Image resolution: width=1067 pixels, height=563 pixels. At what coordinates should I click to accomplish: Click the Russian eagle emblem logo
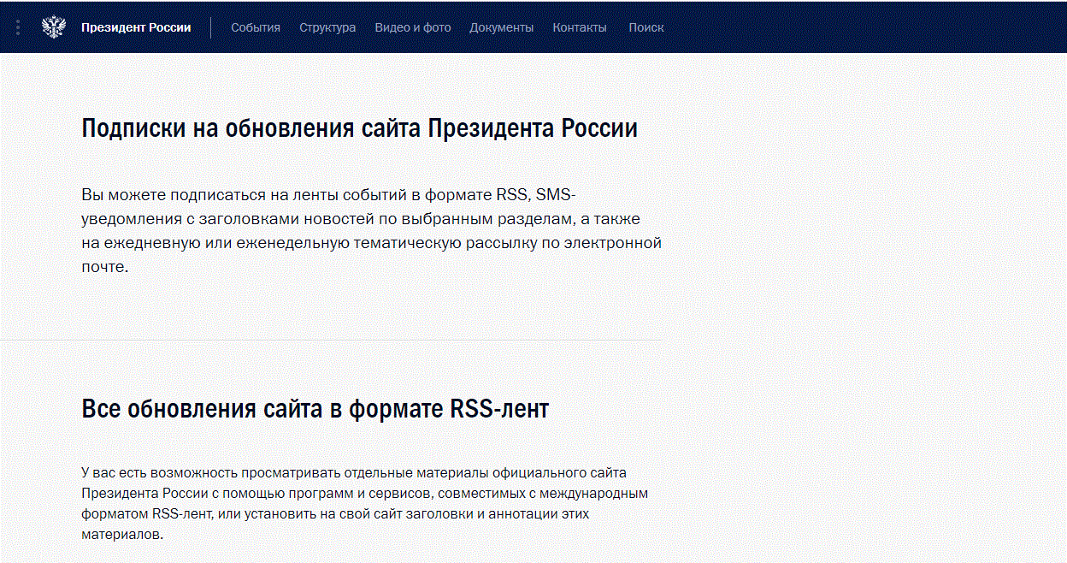[54, 27]
